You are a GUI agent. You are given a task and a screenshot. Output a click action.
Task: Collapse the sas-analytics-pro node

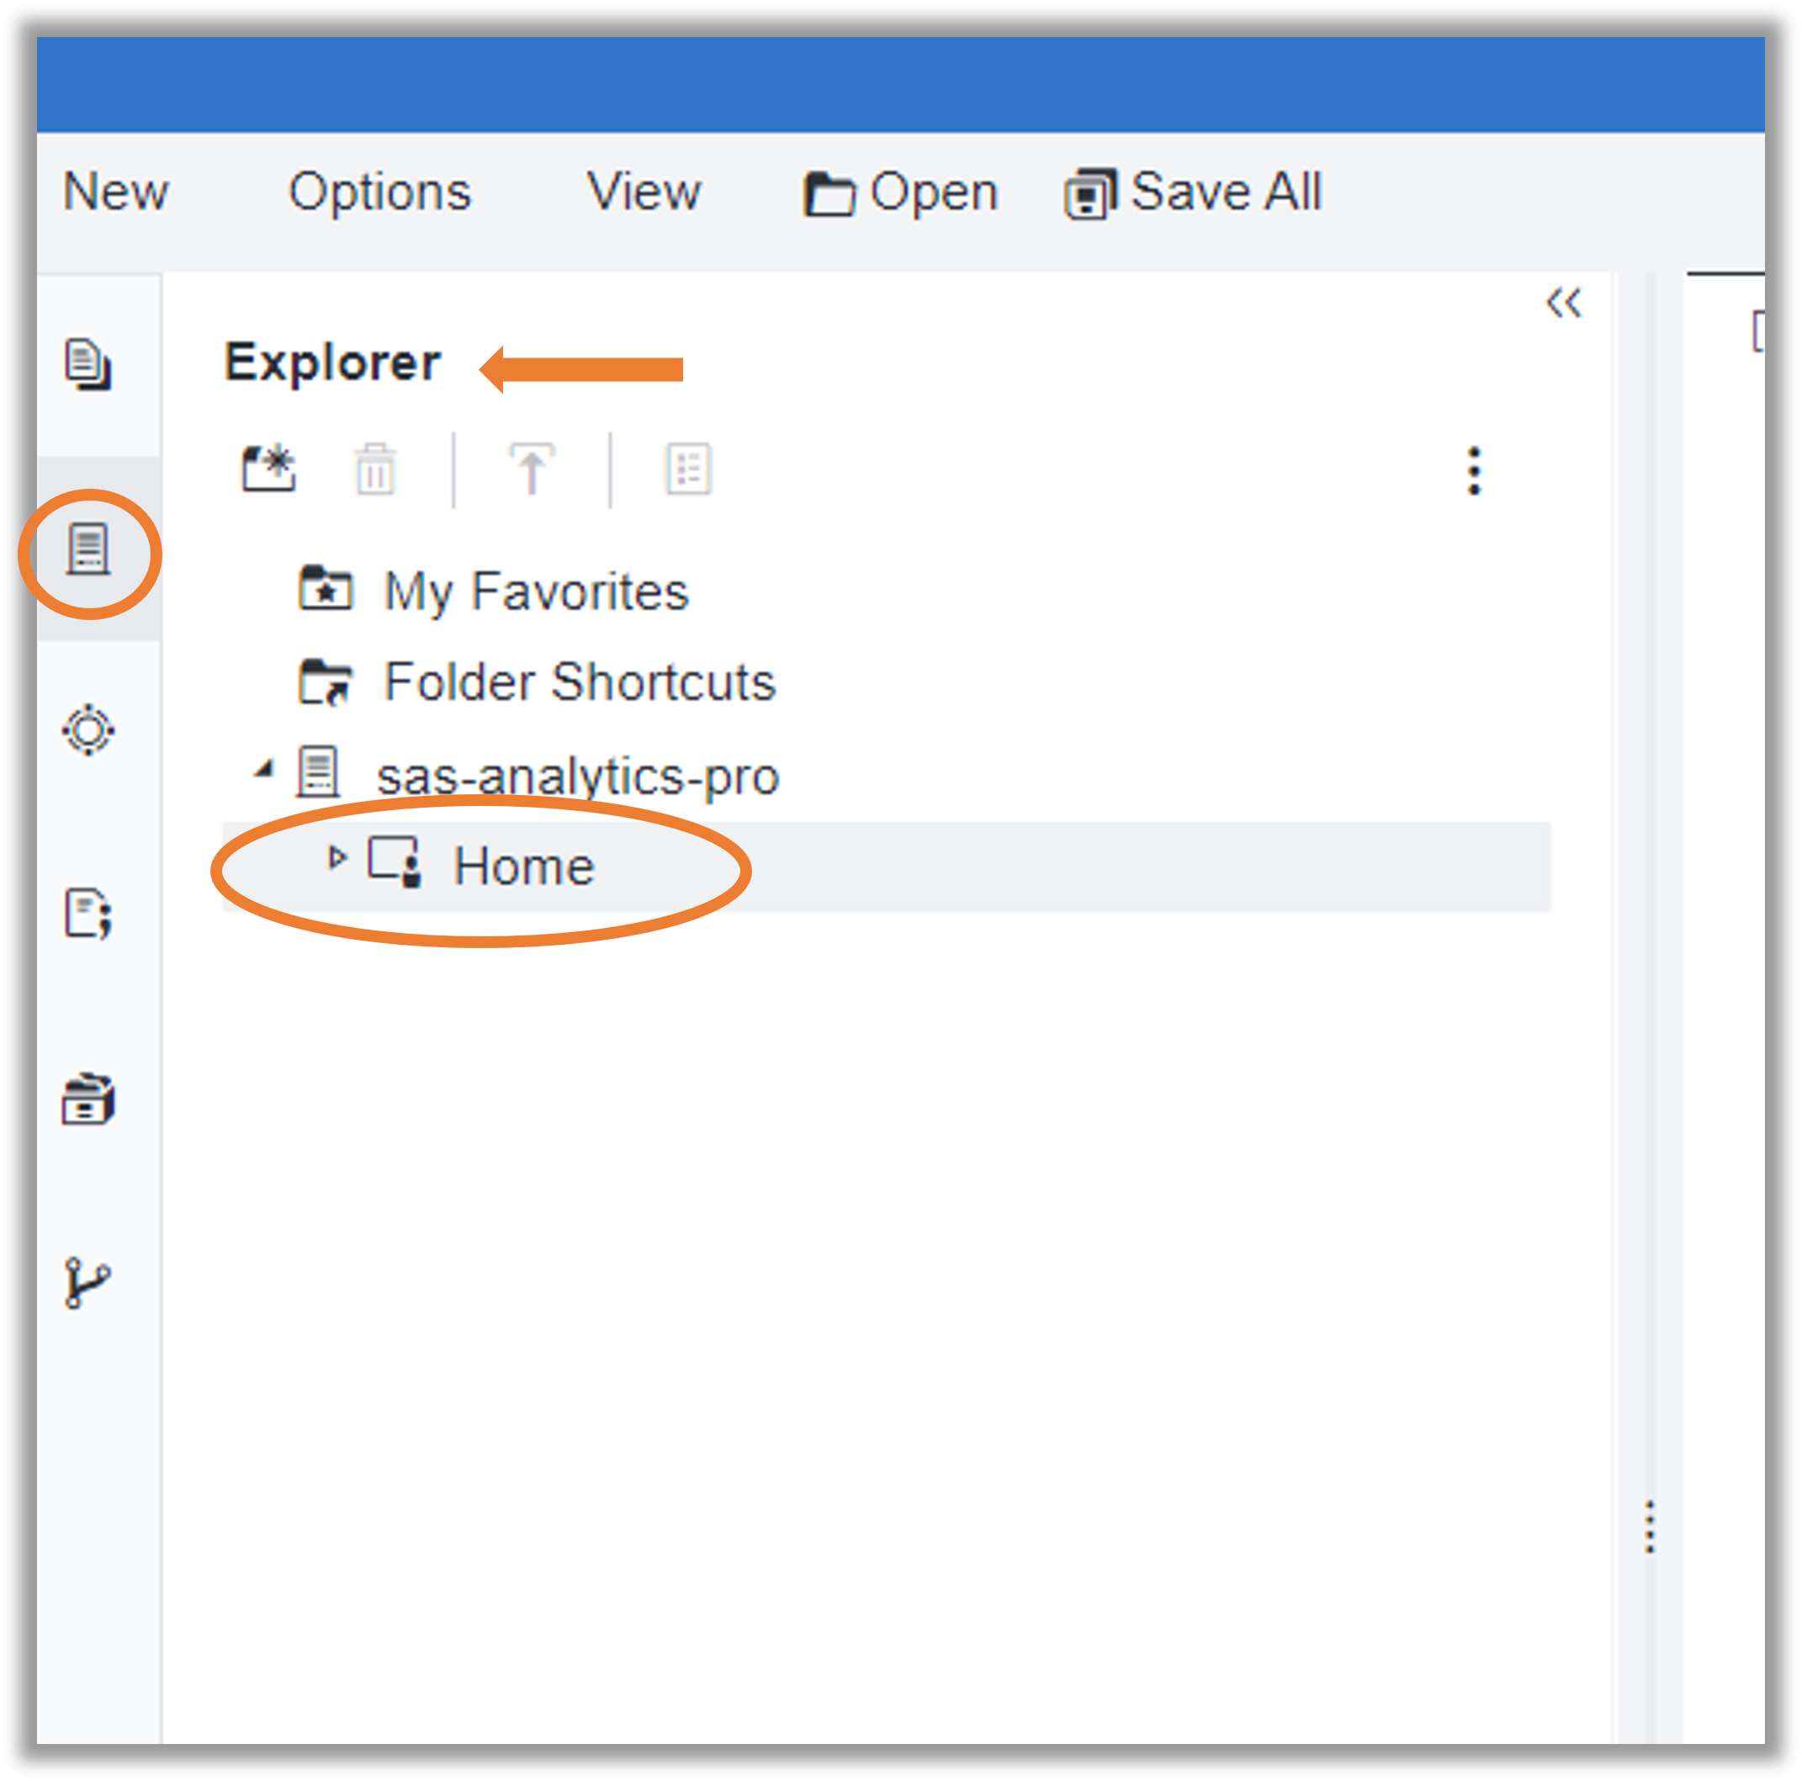click(266, 768)
